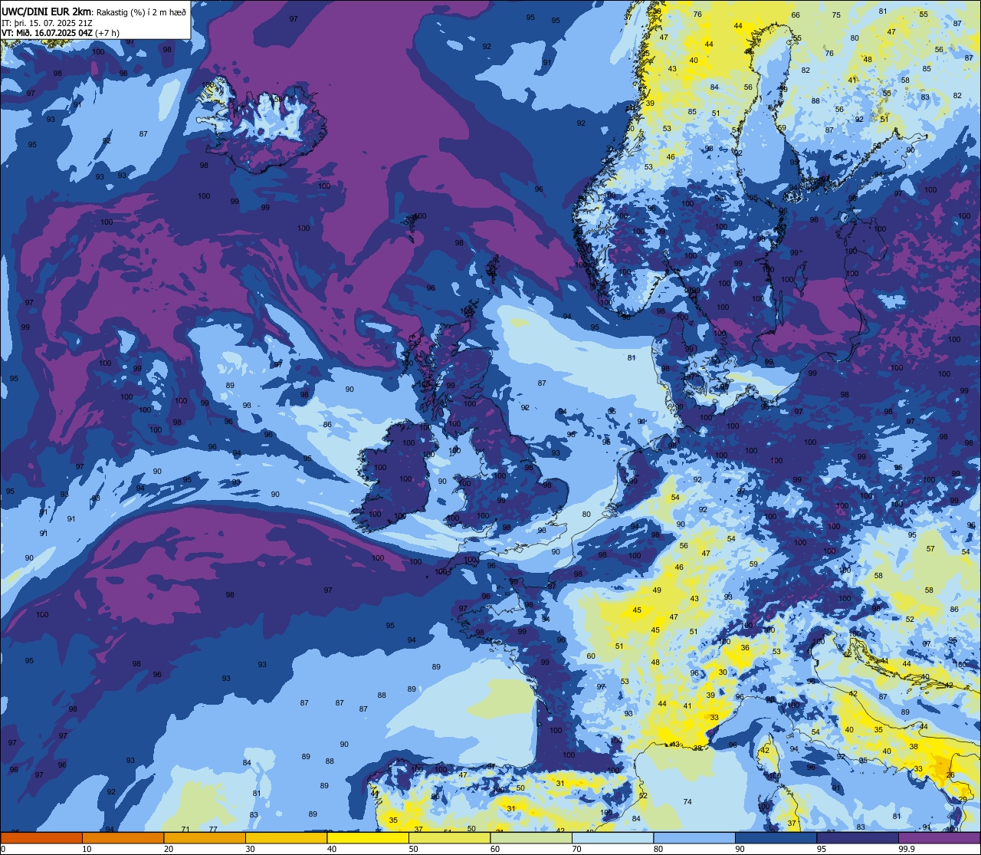Click the 50–60% pale yellow legend swatch
The width and height of the screenshot is (981, 855).
[449, 837]
